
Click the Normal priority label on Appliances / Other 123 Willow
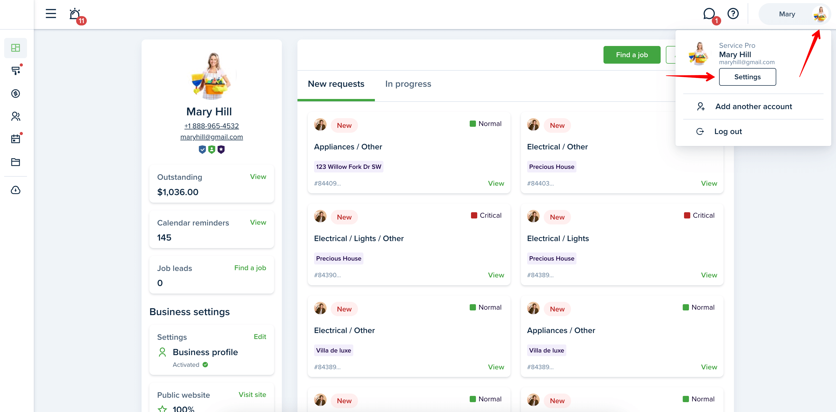[485, 124]
